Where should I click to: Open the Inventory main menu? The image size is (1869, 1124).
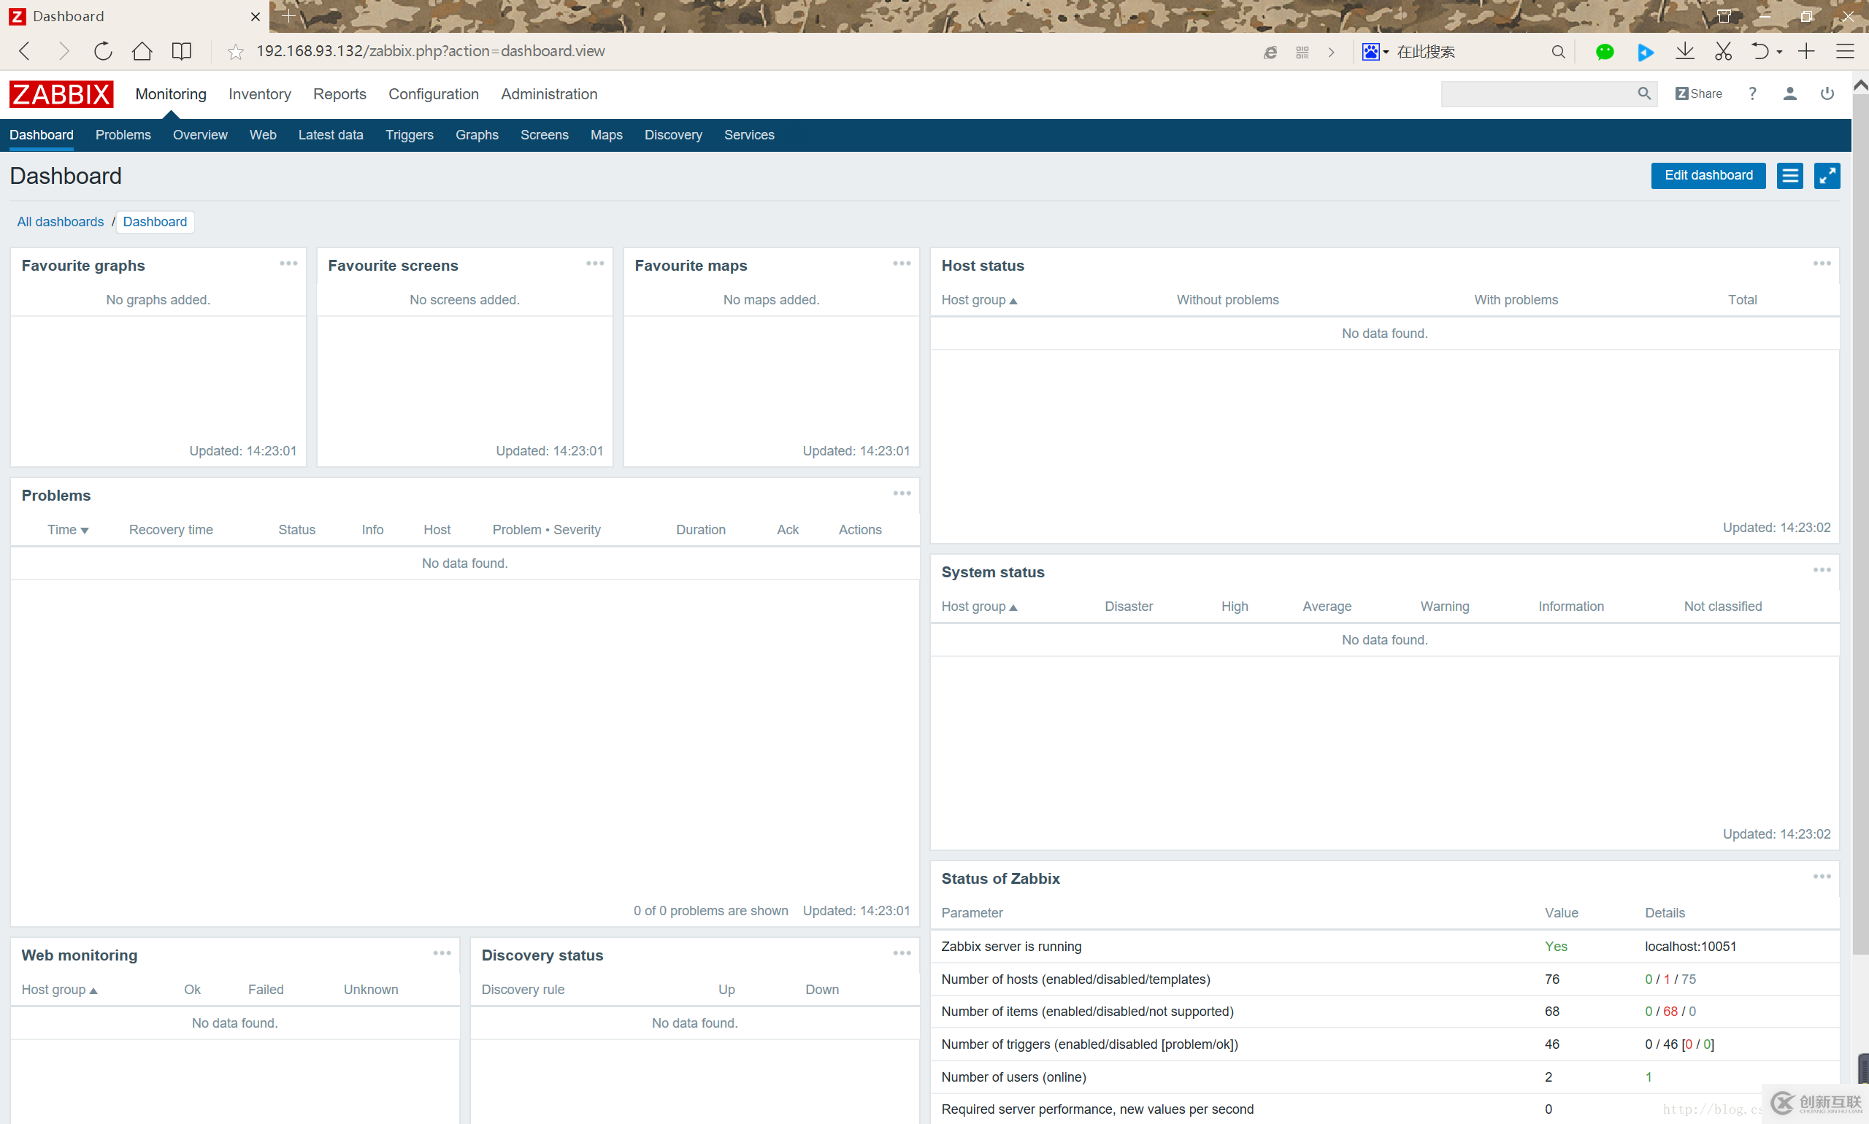pyautogui.click(x=260, y=94)
